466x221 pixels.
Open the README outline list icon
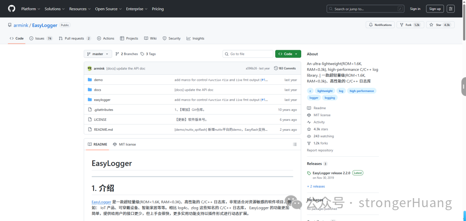tap(295, 144)
